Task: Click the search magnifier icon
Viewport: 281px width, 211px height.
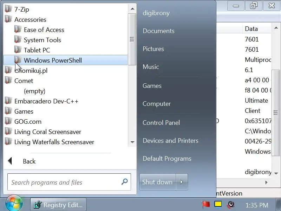Action: [x=125, y=181]
